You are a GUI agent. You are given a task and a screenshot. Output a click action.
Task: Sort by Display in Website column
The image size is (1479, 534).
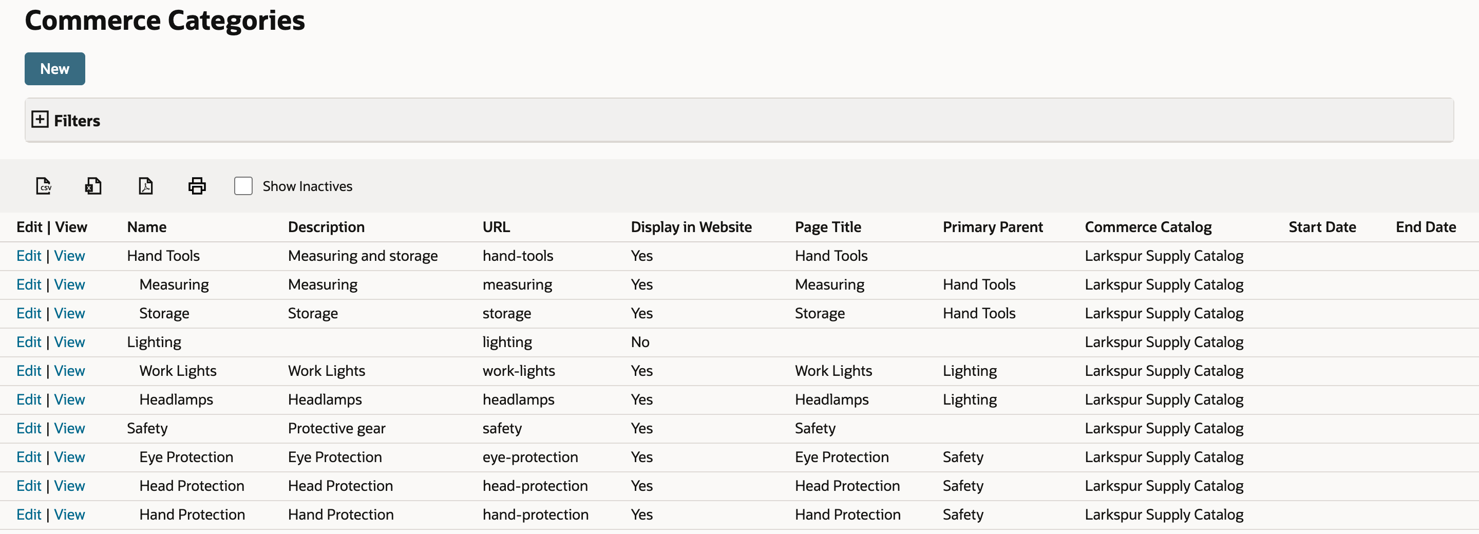click(x=691, y=227)
